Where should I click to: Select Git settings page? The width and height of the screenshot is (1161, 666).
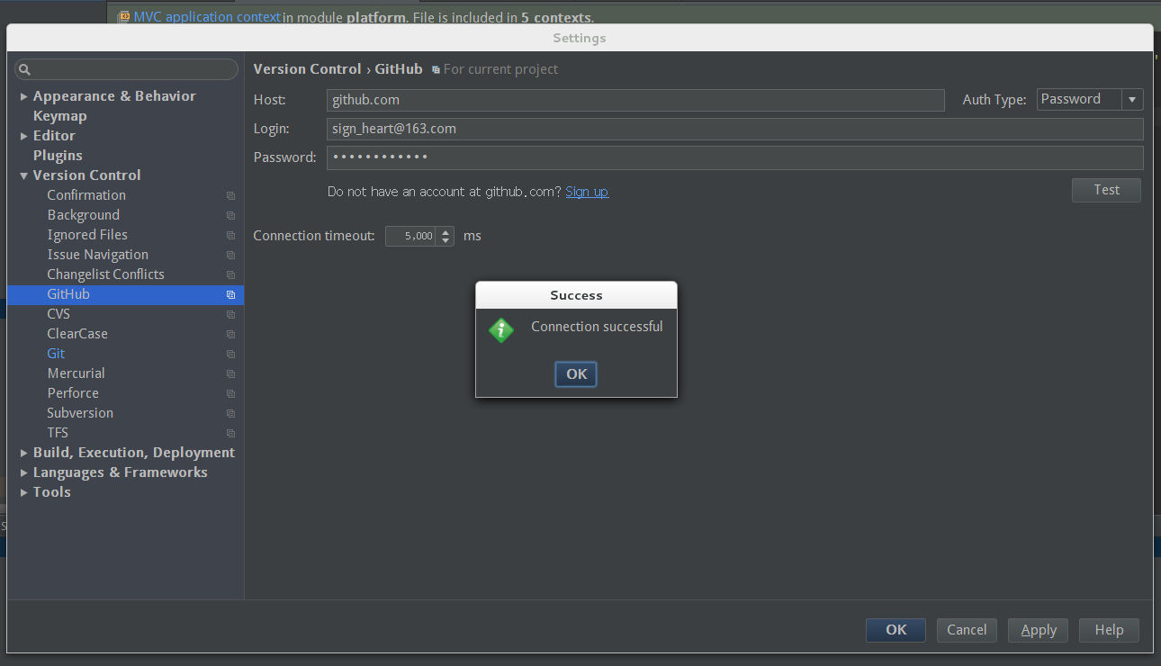click(x=56, y=354)
